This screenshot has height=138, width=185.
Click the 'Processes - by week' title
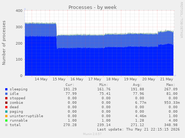coord(93,7)
